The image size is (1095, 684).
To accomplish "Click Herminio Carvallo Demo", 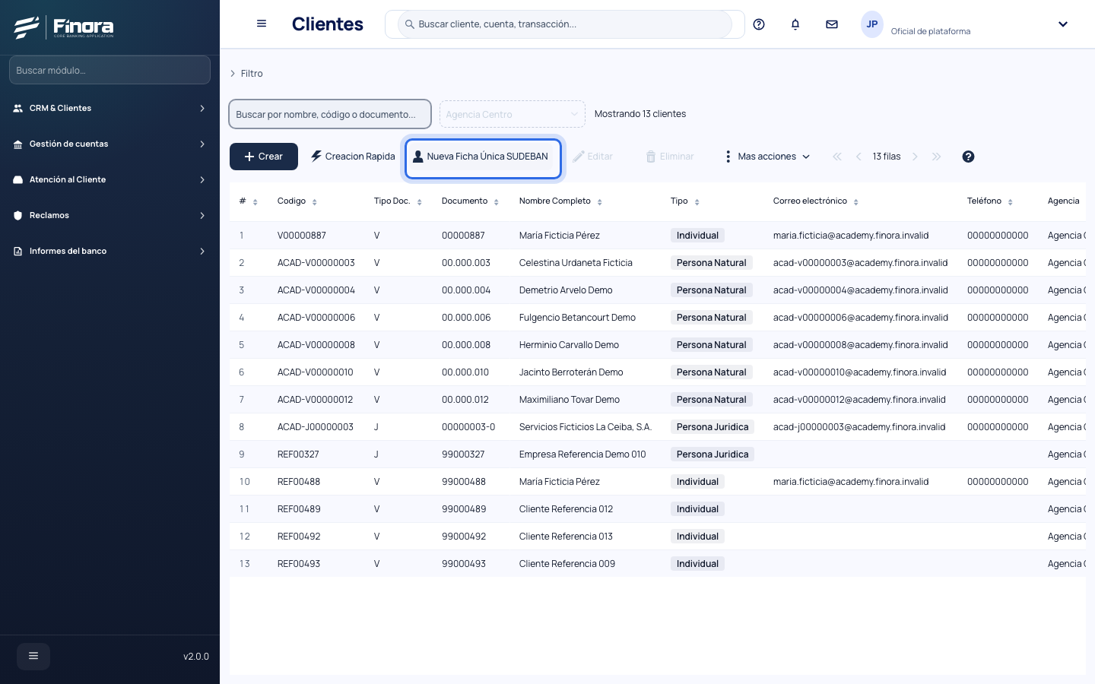I will 569,345.
